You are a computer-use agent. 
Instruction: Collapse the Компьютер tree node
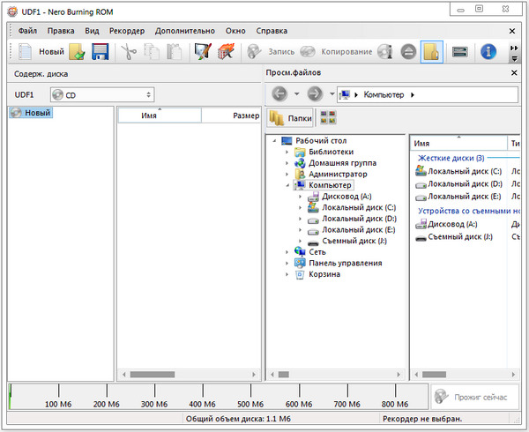point(287,186)
